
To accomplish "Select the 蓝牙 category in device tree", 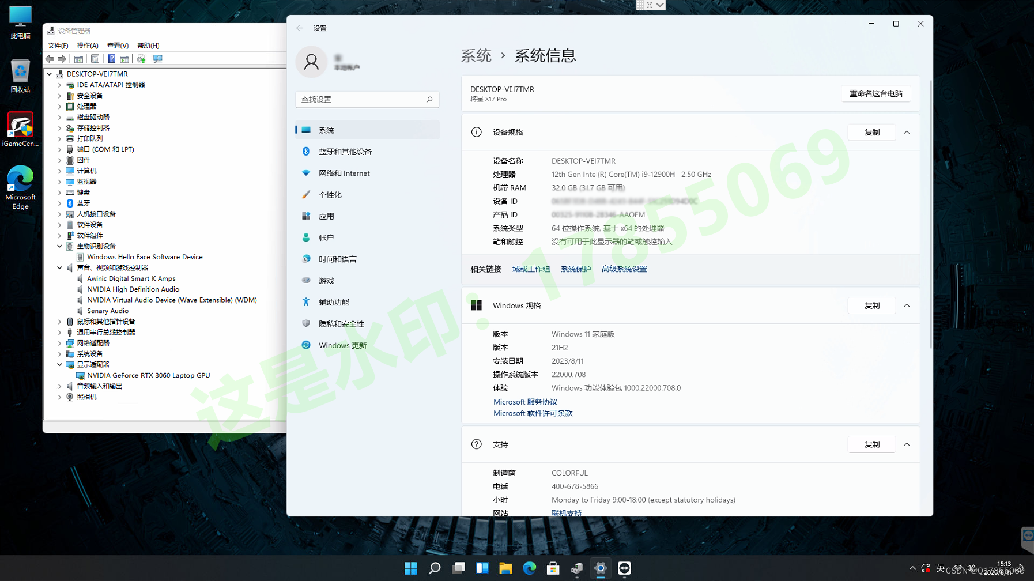I will [84, 203].
